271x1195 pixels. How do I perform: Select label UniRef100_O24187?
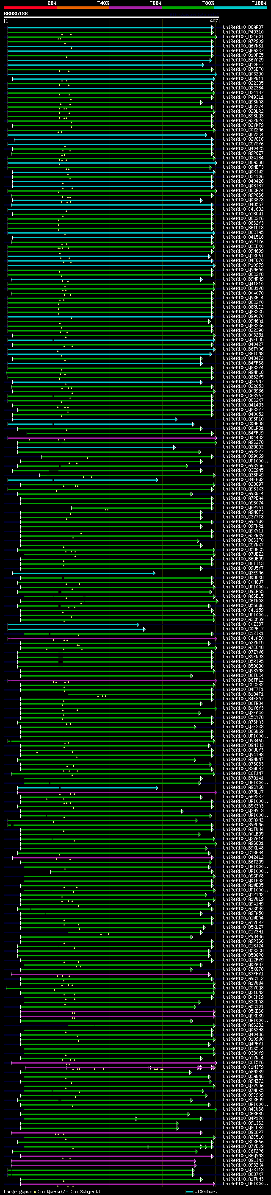[243, 92]
